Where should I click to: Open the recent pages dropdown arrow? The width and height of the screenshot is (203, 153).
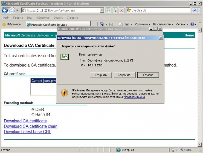click(x=17, y=10)
